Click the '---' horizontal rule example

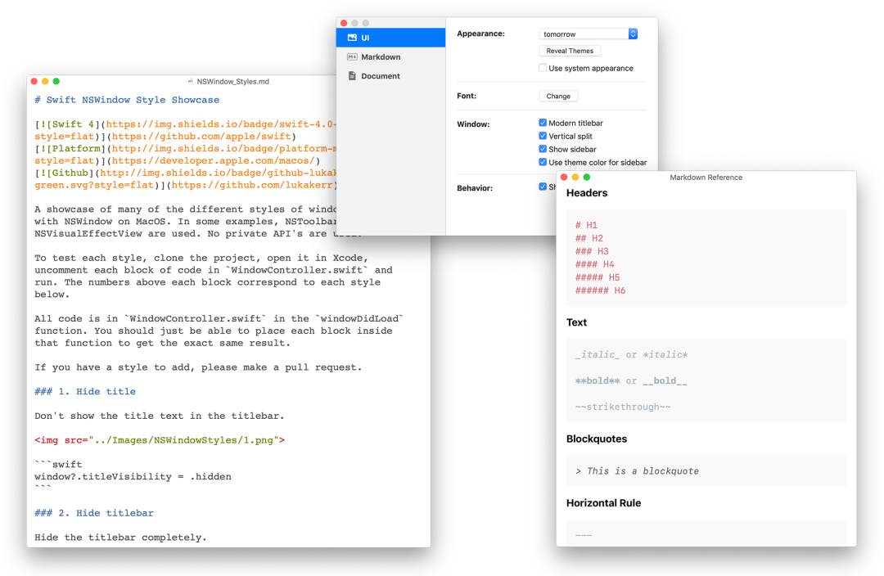584,535
